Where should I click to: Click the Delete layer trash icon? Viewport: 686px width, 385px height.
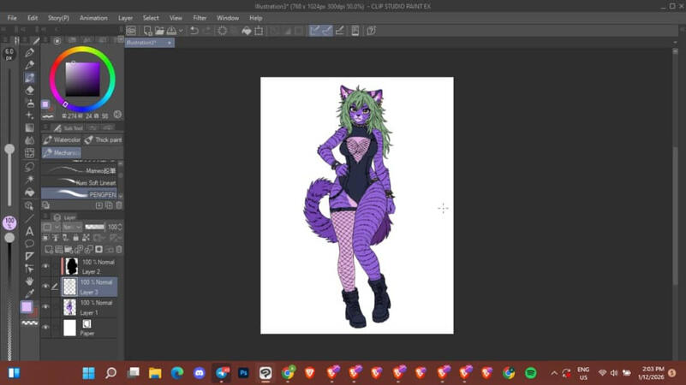pyautogui.click(x=119, y=250)
